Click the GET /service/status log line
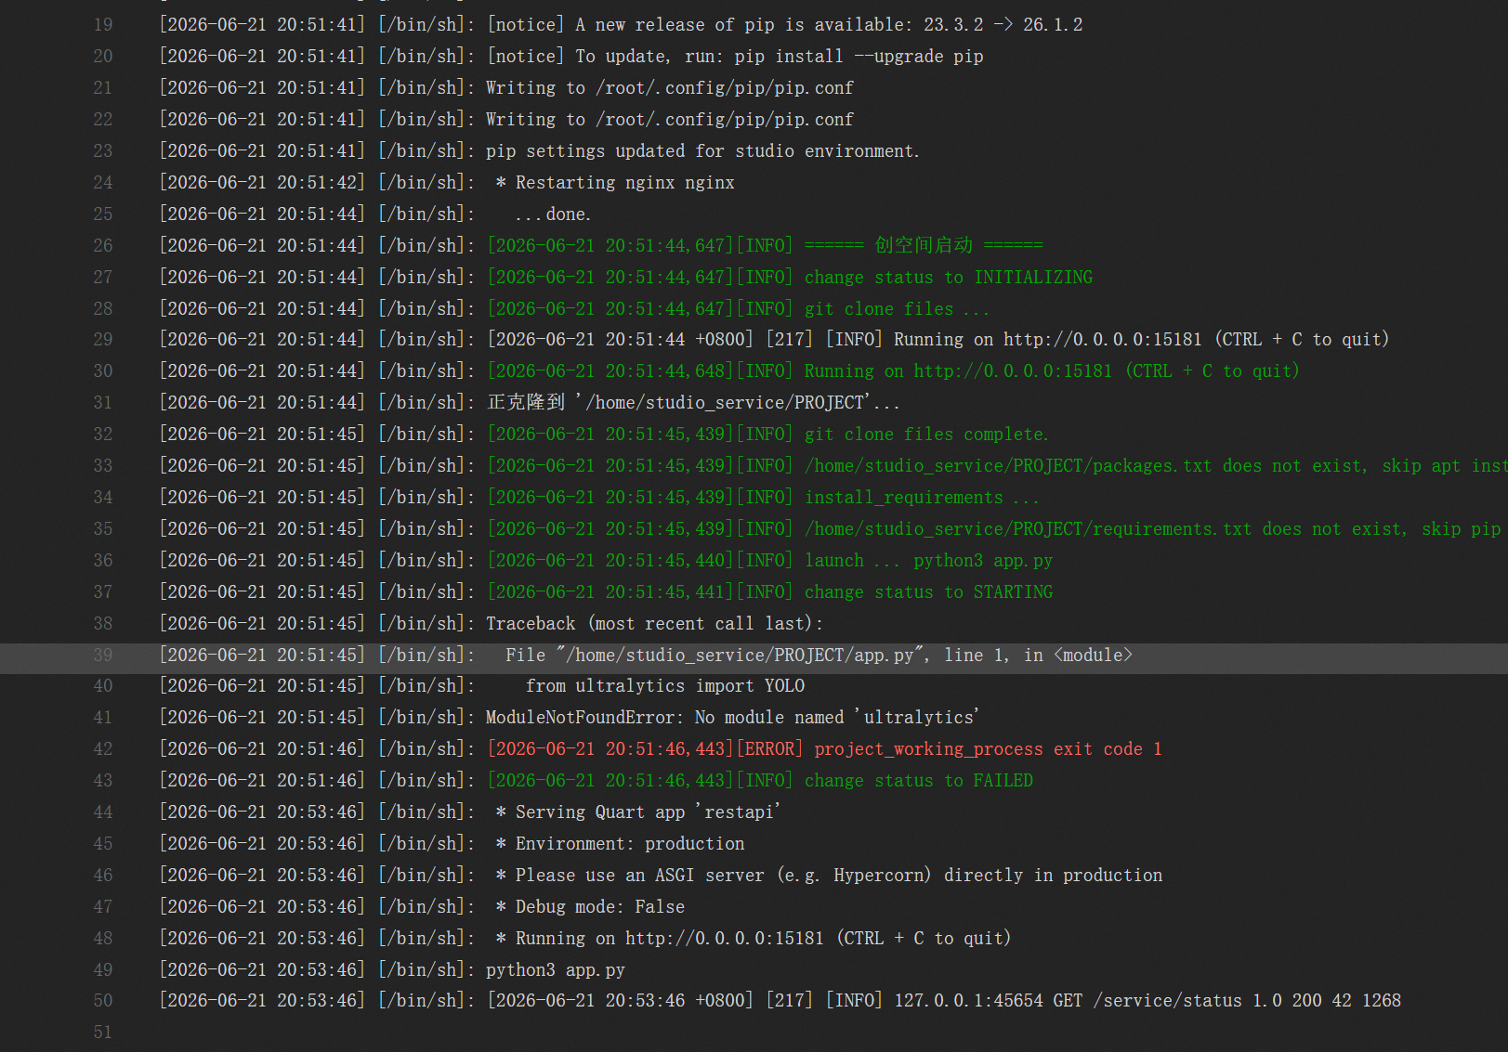The width and height of the screenshot is (1508, 1052). pos(780,1001)
